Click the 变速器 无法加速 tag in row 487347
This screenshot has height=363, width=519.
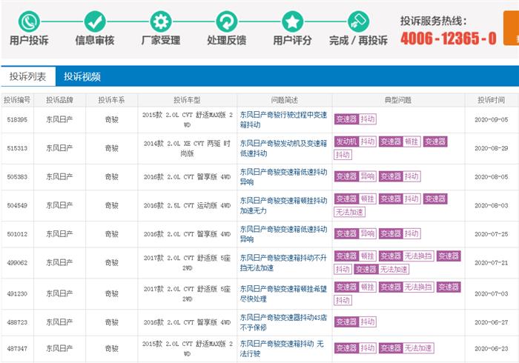click(406, 347)
